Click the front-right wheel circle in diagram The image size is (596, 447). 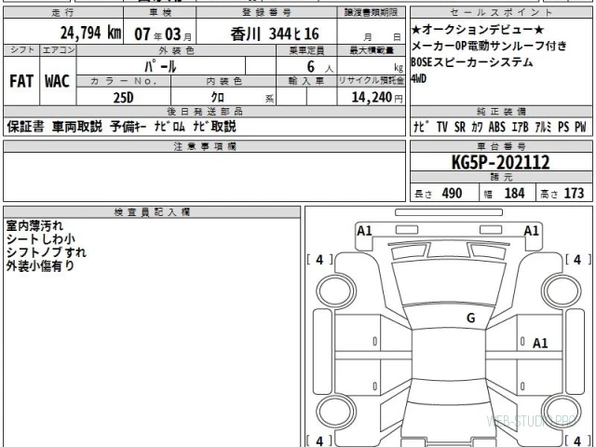coord(562,291)
